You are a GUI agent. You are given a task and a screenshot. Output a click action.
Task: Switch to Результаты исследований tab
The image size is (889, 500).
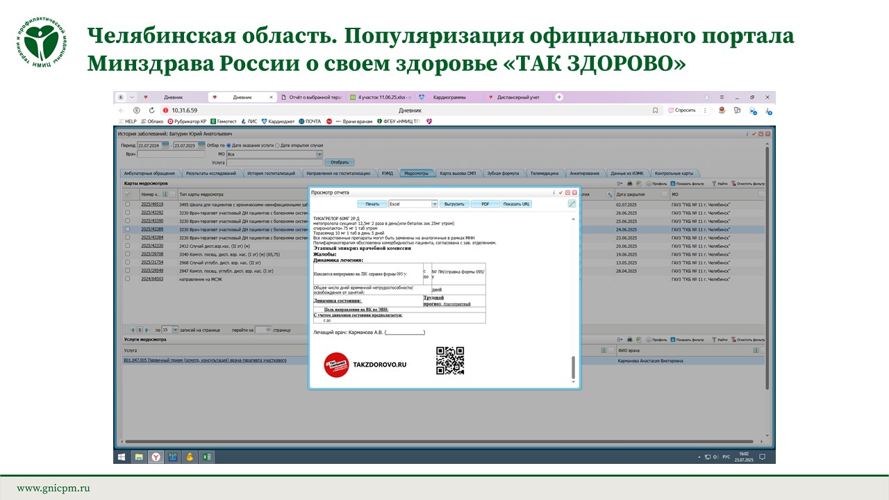click(211, 173)
